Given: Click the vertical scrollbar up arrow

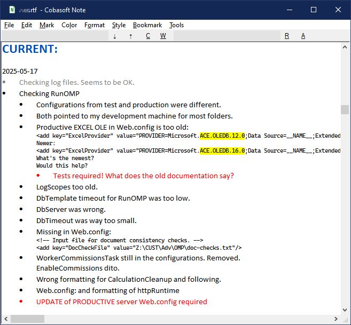Looking at the screenshot, I should pyautogui.click(x=345, y=47).
